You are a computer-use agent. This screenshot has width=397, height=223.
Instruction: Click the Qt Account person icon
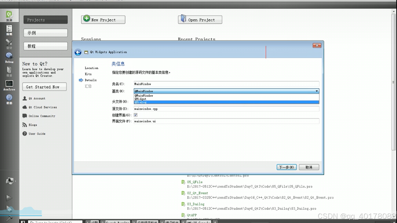tap(25, 98)
